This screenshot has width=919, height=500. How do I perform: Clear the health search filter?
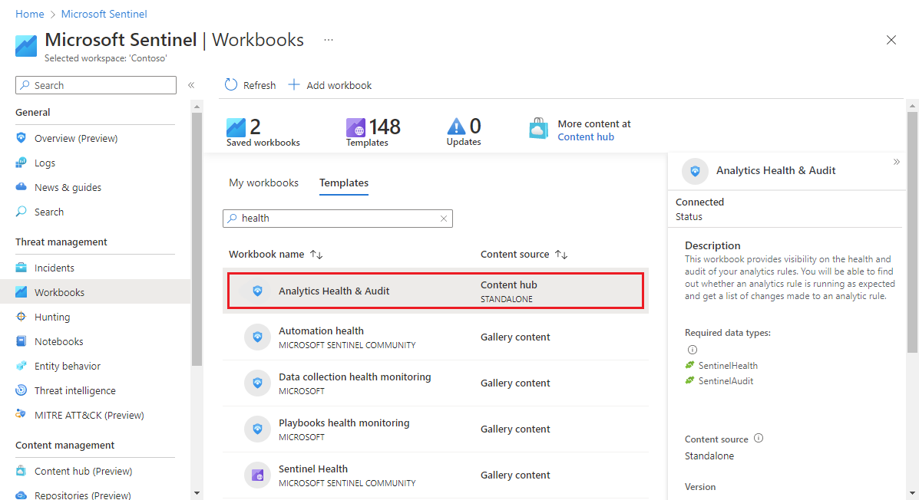coord(443,218)
